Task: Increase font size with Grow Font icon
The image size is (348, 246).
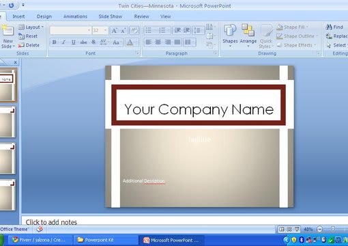Action: click(114, 31)
